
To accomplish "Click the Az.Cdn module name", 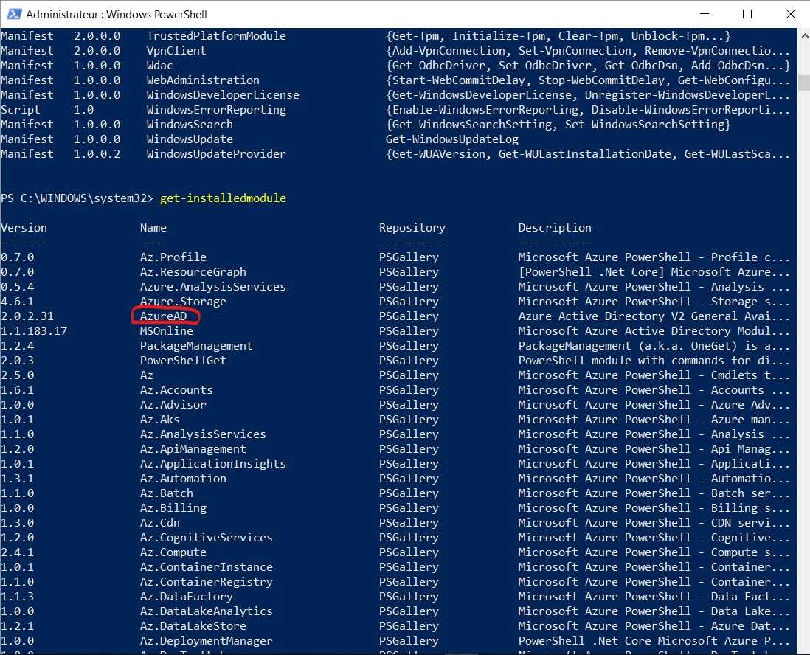I will pyautogui.click(x=159, y=523).
